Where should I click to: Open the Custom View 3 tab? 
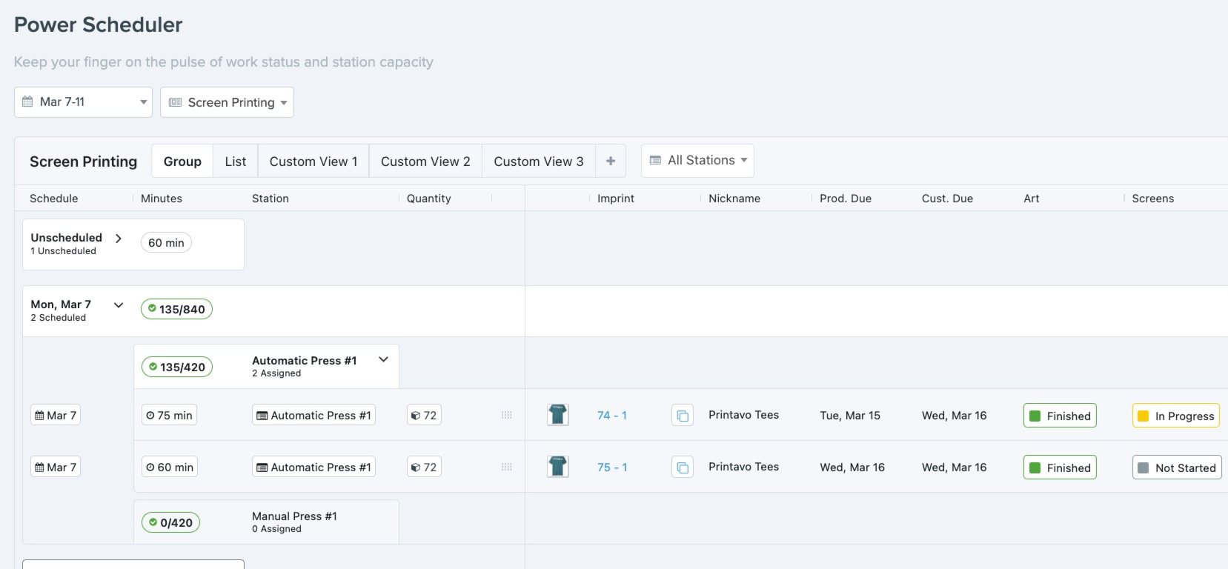539,162
